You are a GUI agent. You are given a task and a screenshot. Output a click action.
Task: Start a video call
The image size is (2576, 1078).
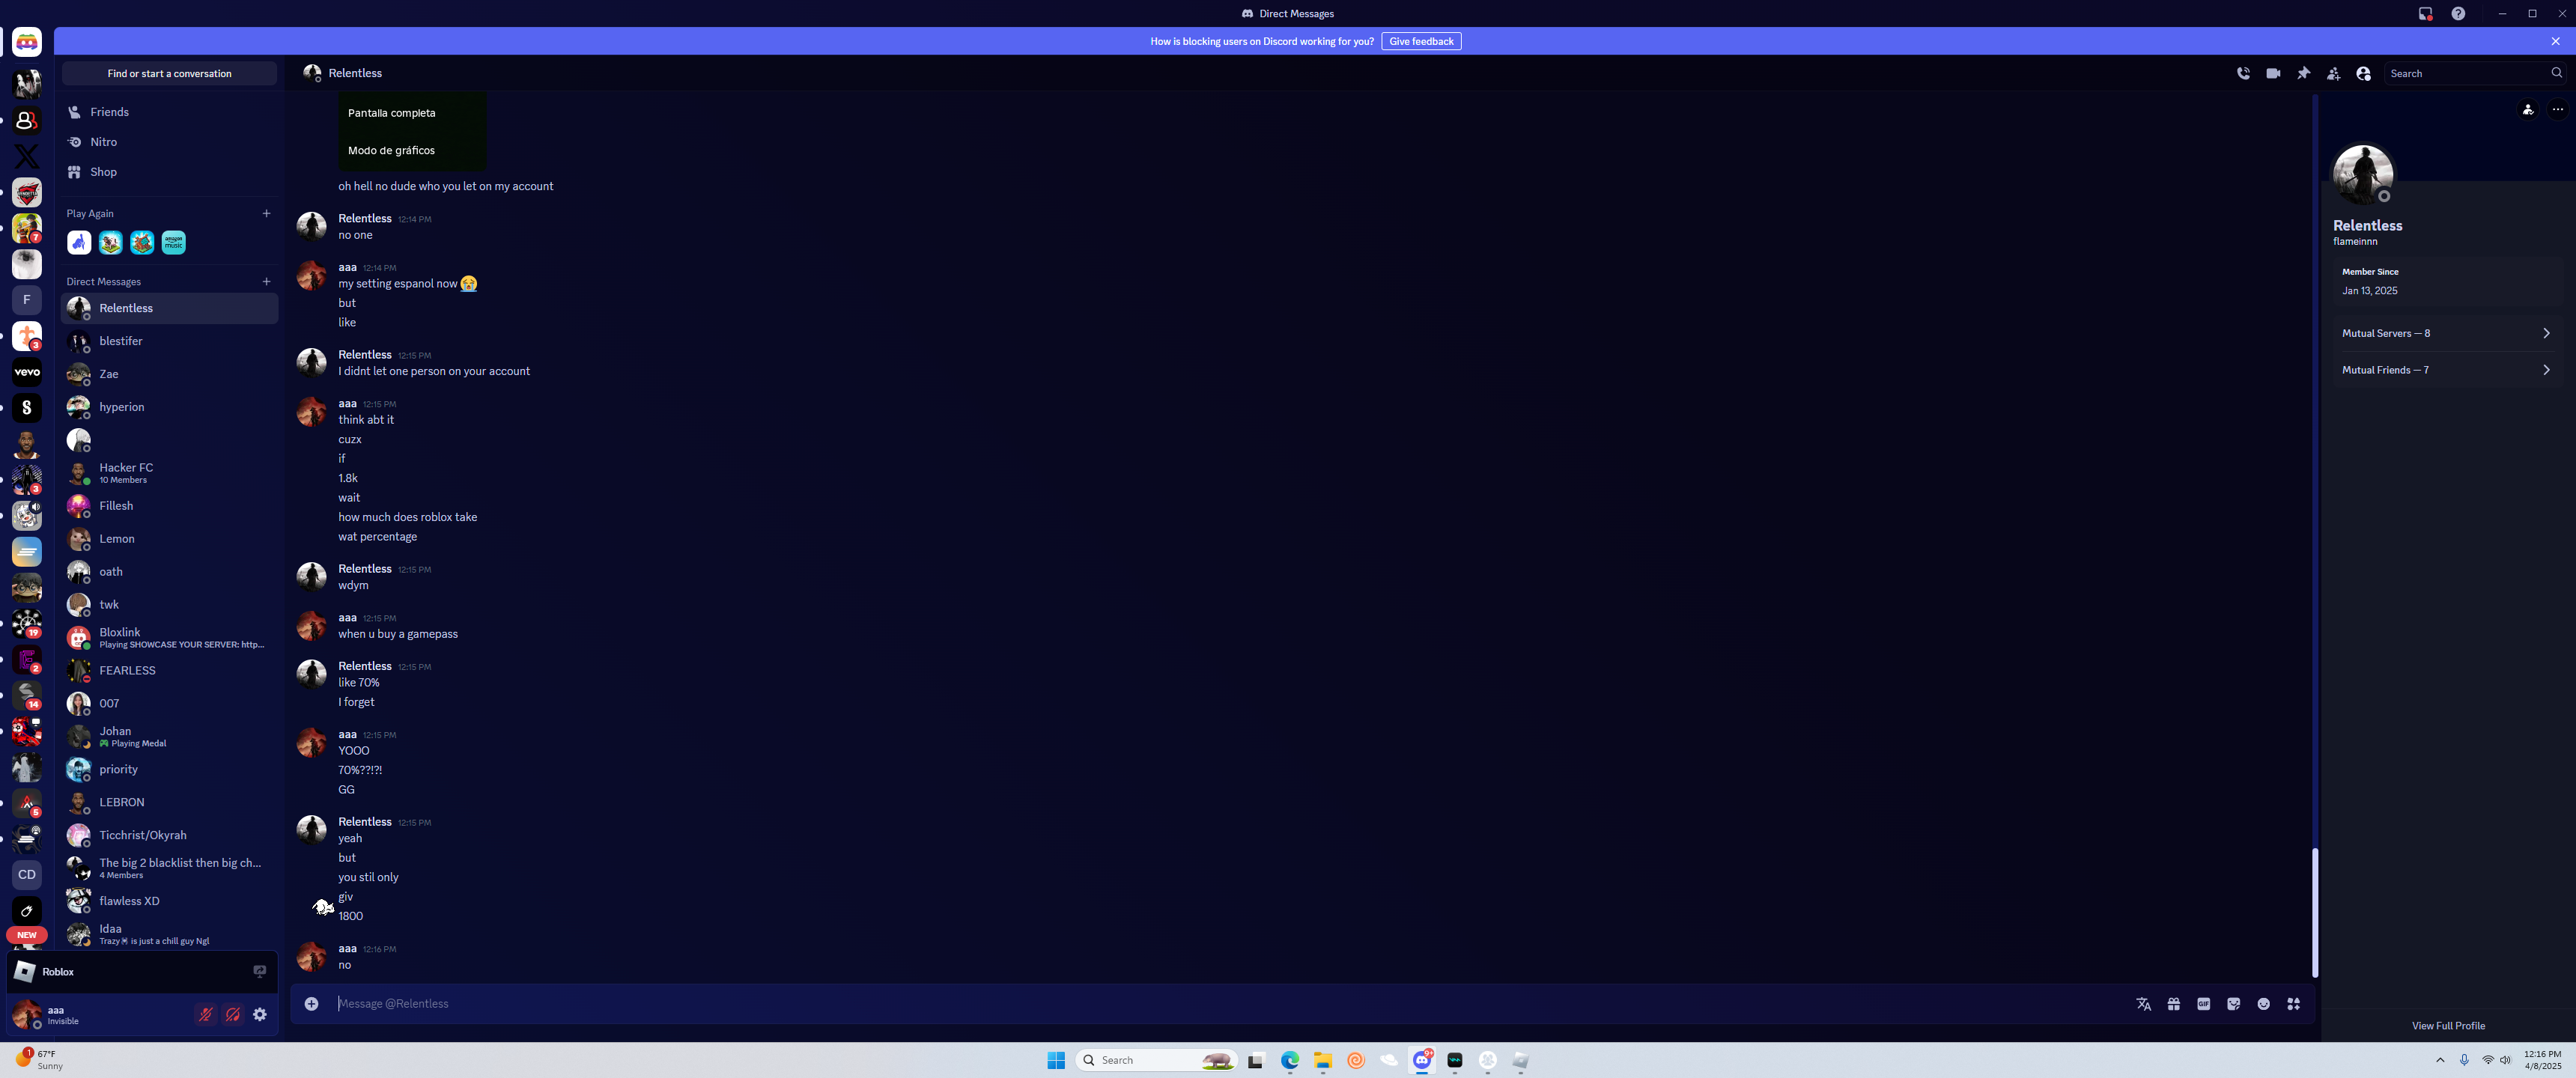click(2273, 73)
